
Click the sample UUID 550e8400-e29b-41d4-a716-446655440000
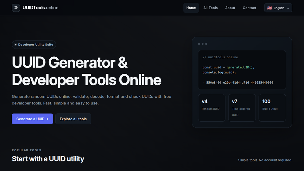[240, 83]
